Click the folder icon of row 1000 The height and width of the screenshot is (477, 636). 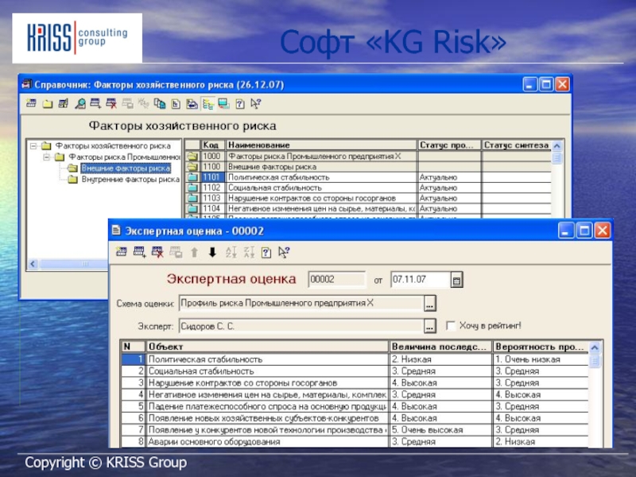192,156
